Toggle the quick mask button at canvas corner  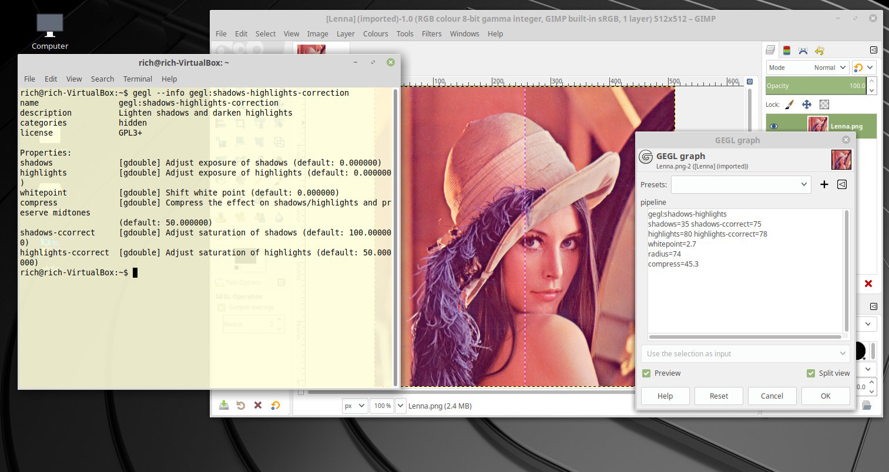click(301, 392)
